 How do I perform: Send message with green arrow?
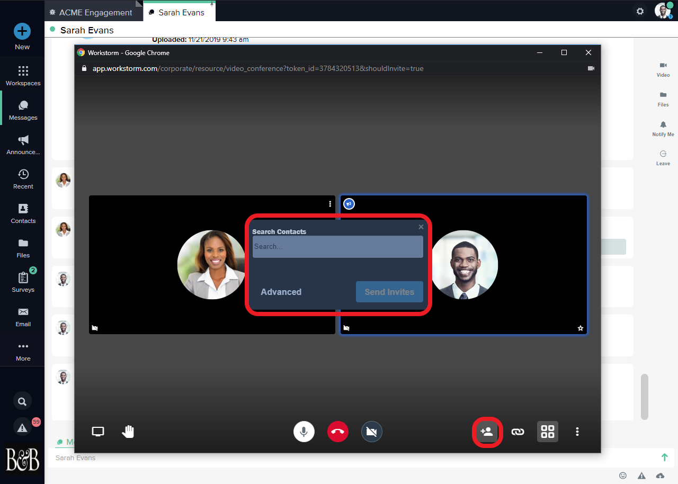(664, 458)
